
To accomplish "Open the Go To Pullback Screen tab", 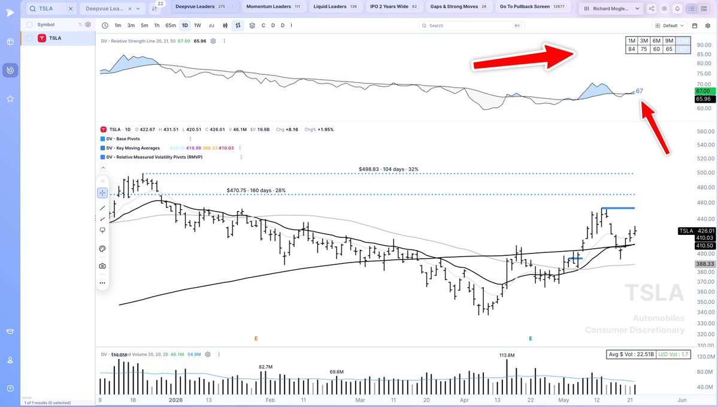I will 532,7.
